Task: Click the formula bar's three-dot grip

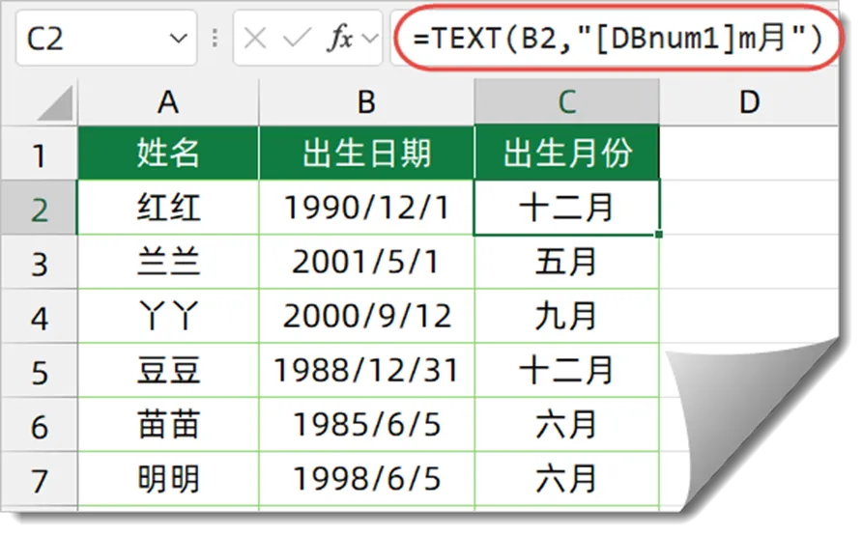Action: [x=215, y=39]
